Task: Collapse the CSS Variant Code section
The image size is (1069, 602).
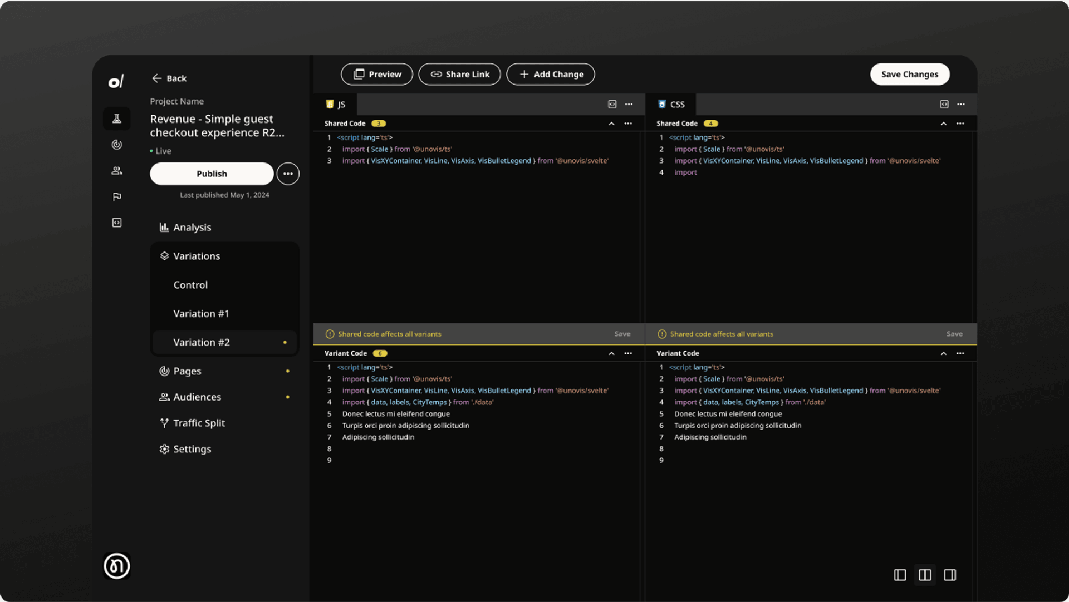Action: point(943,353)
